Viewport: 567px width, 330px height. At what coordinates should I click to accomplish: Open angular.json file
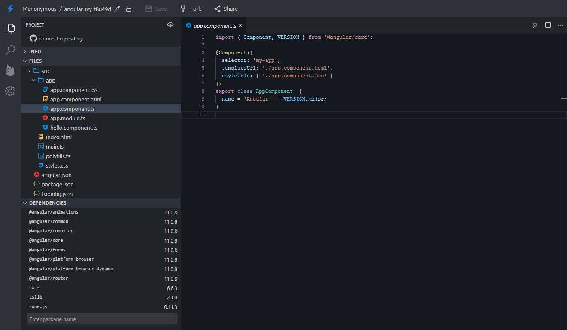[101, 175]
